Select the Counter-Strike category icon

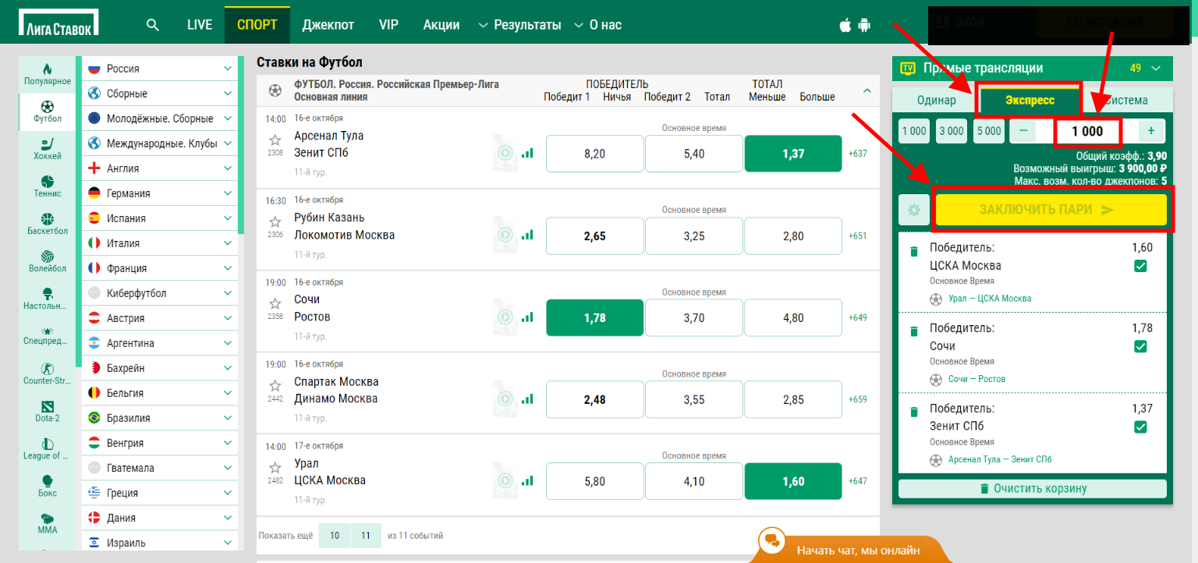click(x=47, y=374)
